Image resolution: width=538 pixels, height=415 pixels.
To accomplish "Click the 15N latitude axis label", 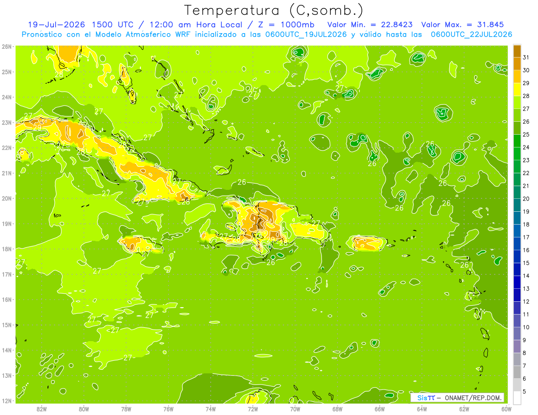I will [7, 325].
